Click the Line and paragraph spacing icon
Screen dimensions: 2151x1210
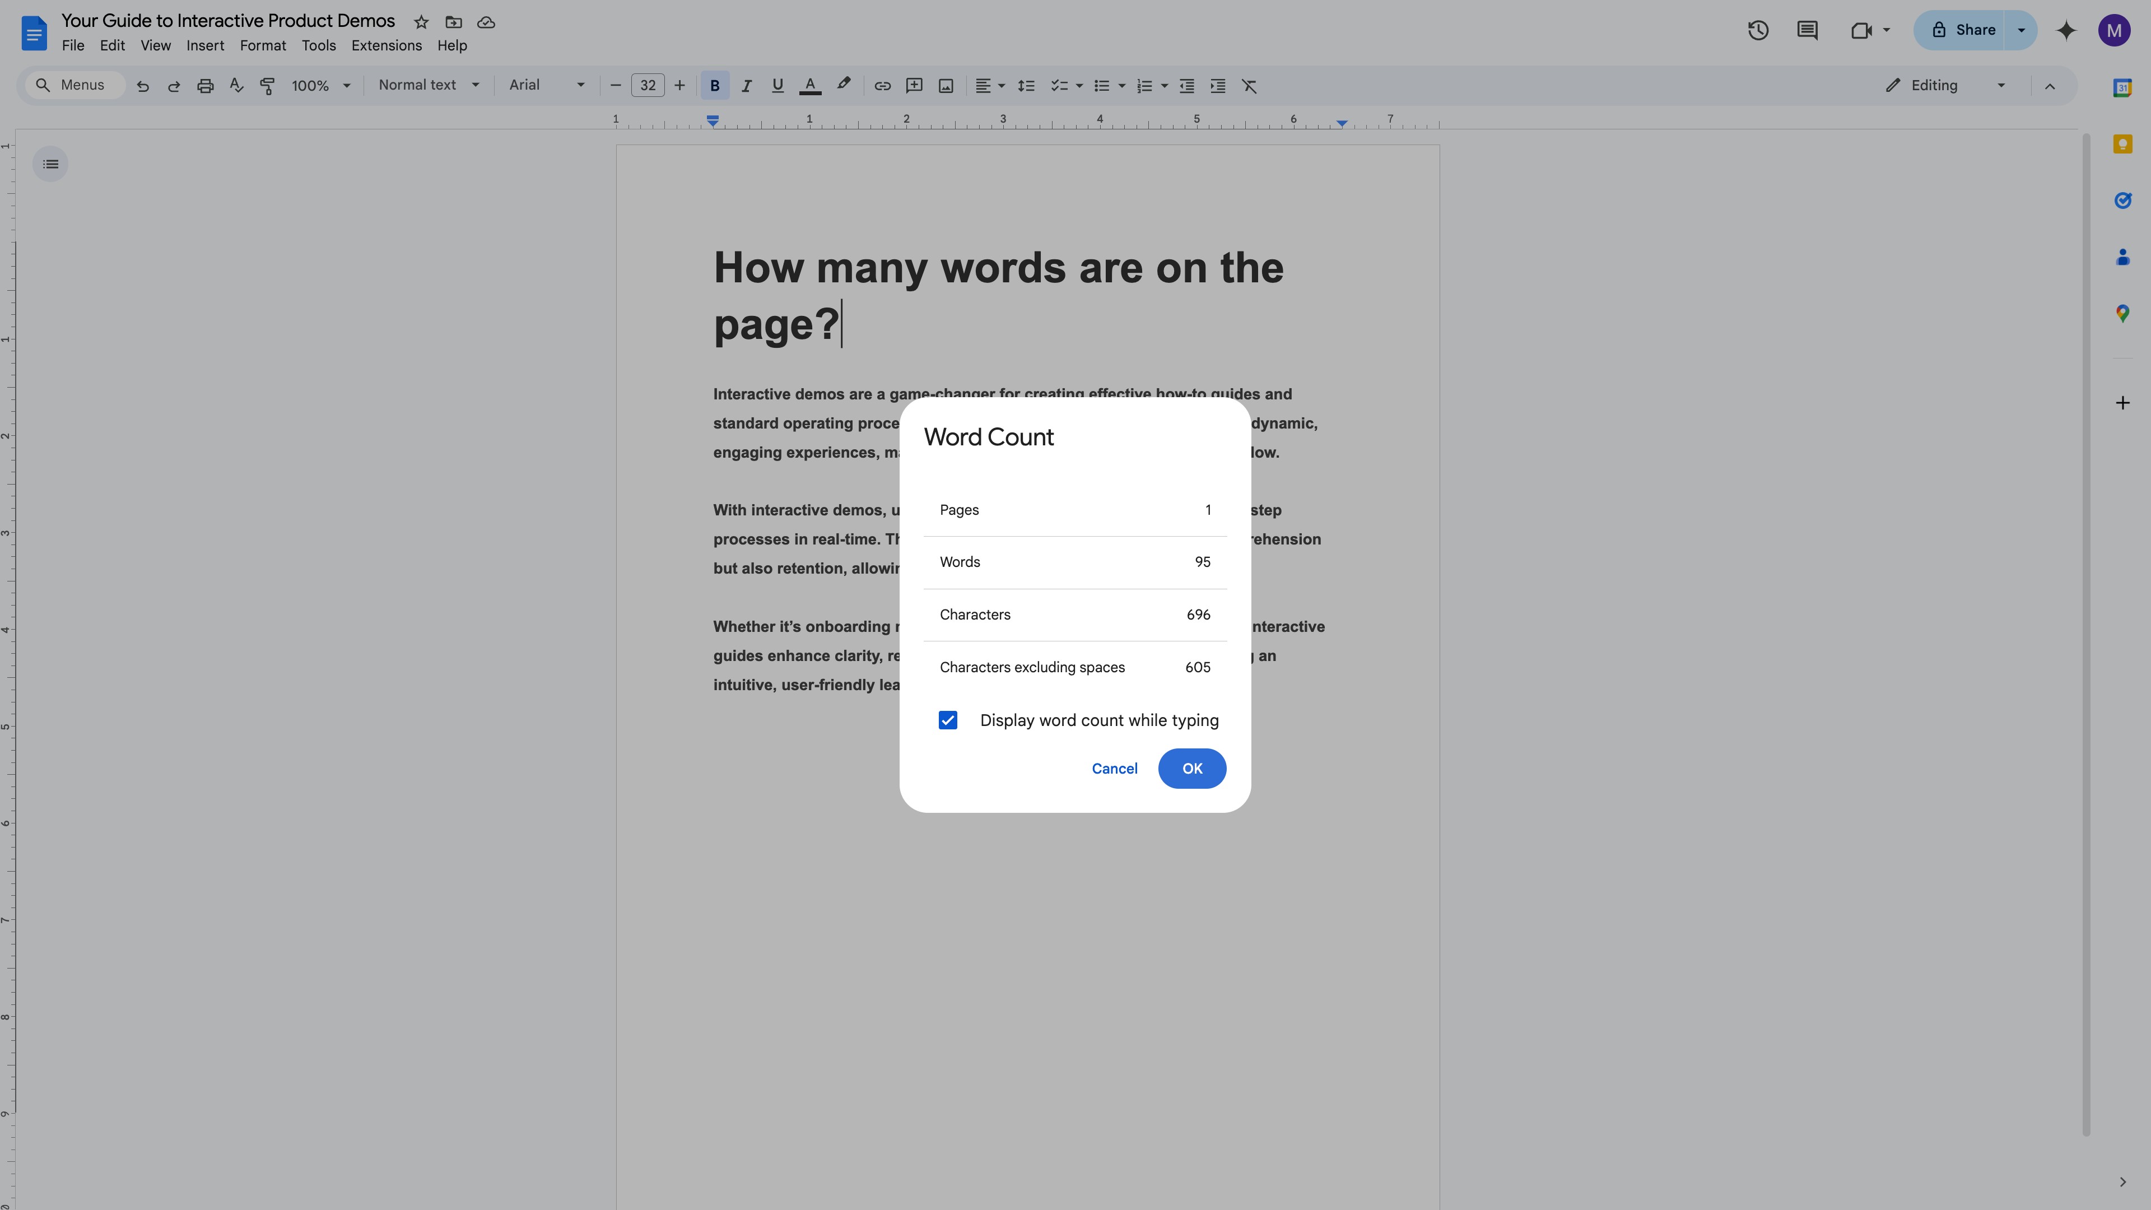1026,86
